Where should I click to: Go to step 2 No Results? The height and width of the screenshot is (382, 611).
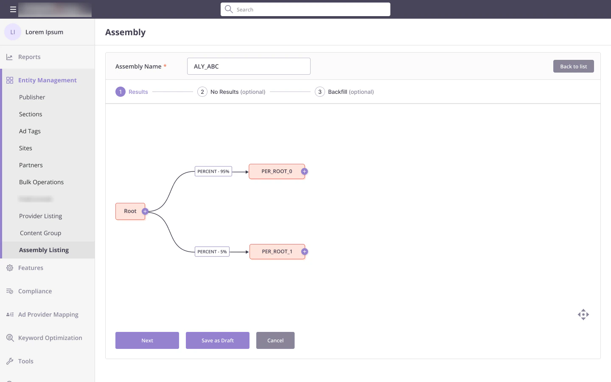click(231, 92)
